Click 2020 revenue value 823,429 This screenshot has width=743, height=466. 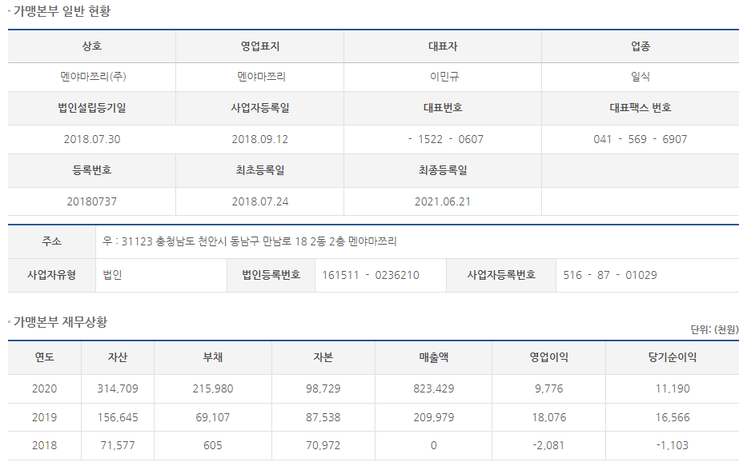click(434, 389)
